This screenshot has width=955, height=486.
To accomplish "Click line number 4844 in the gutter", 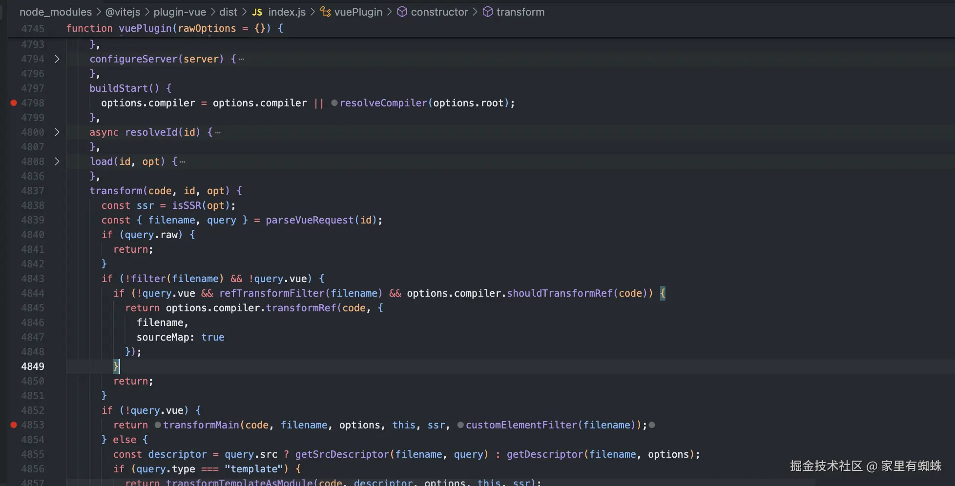I will 33,293.
